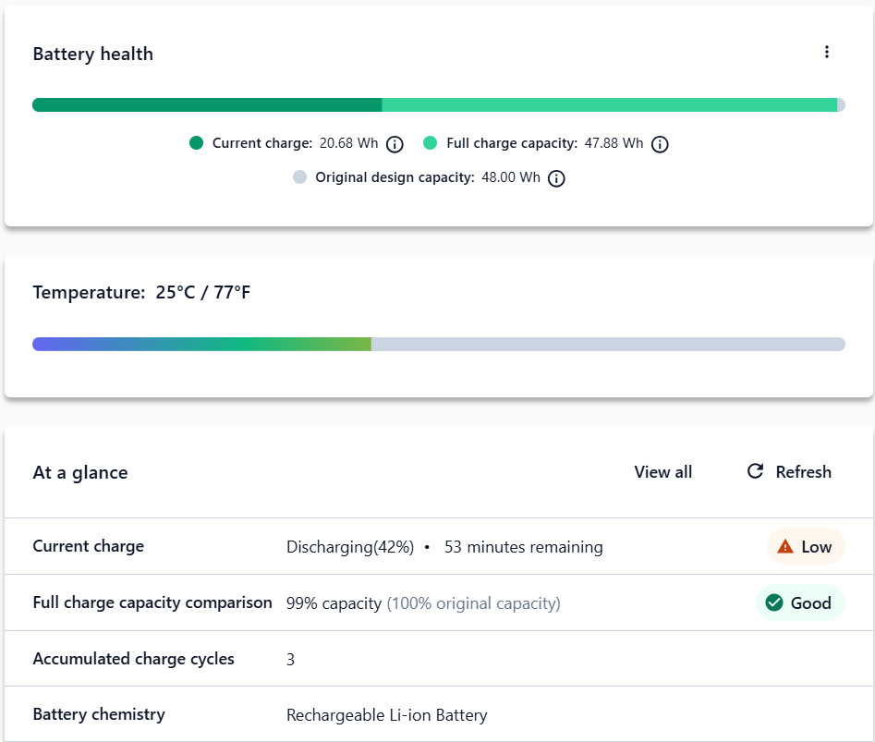Select the Battery chemistry row

[x=439, y=714]
